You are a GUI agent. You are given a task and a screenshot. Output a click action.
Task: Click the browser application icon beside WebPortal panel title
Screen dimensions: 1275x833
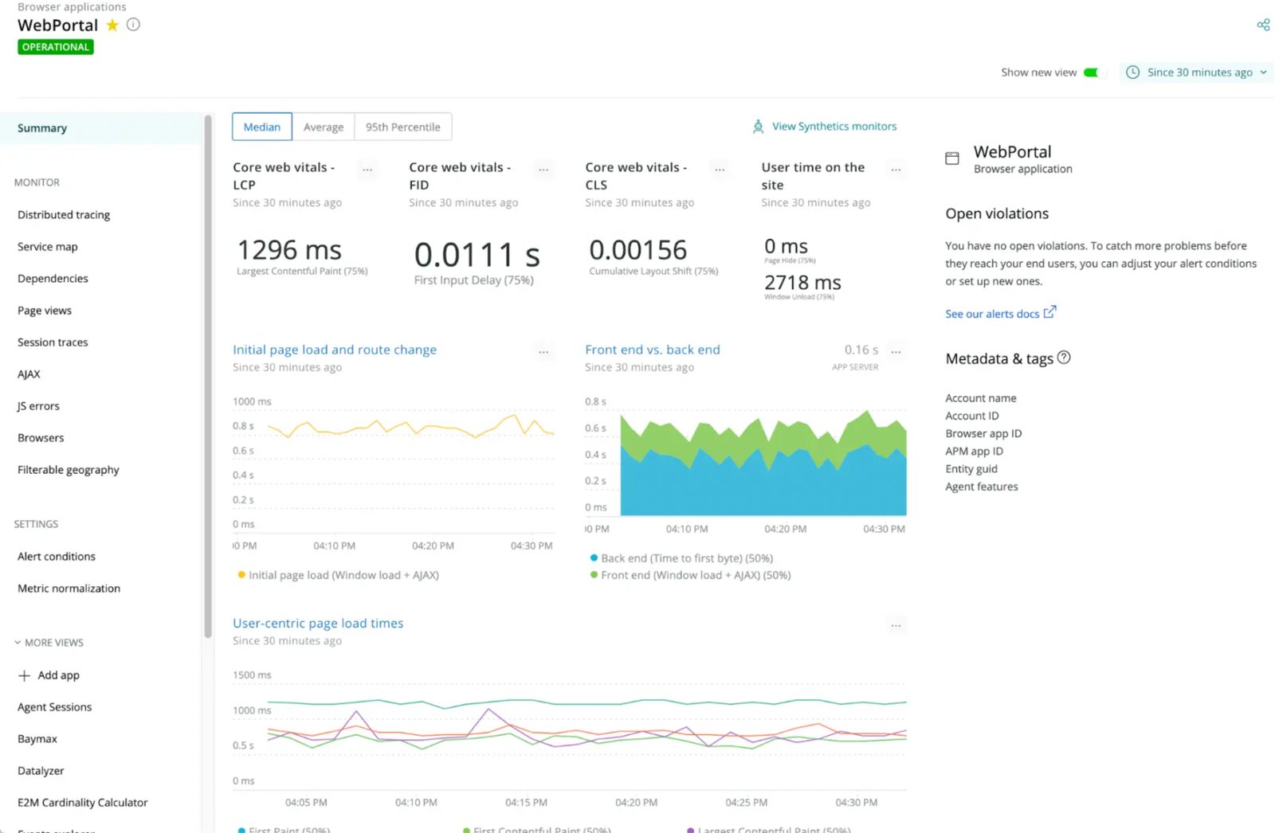click(x=951, y=158)
